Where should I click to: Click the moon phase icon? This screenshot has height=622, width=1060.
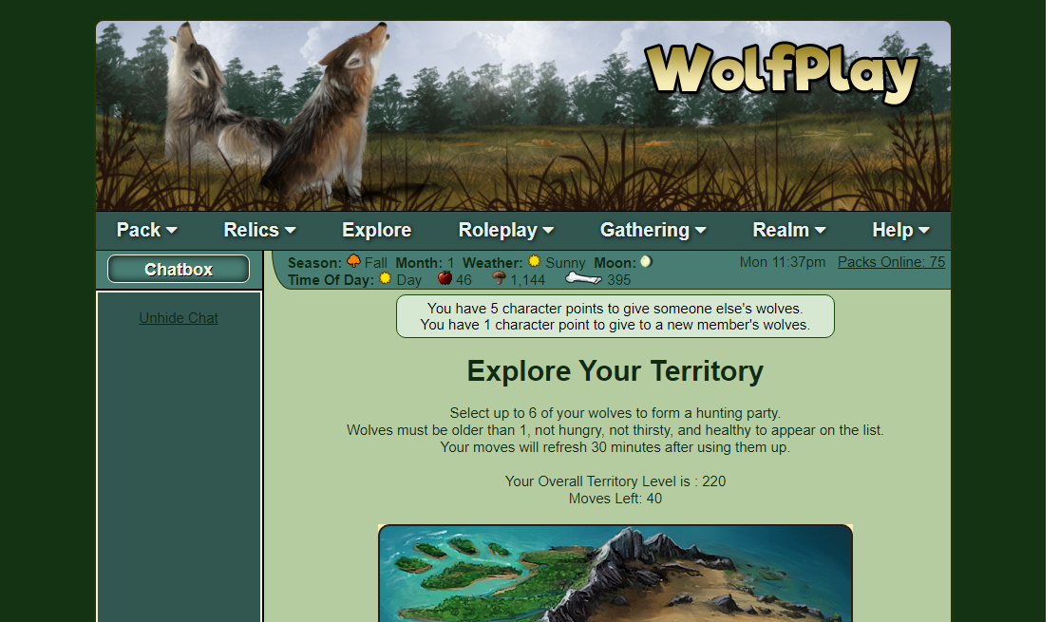[x=646, y=262]
